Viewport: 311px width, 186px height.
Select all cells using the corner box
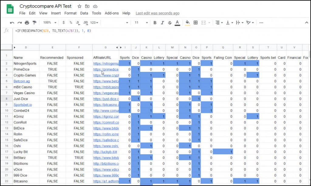point(7,47)
